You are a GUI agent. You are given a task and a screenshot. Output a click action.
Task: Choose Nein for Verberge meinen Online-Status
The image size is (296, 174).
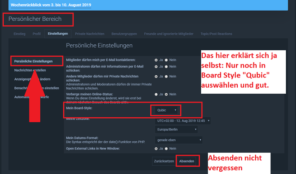click(x=166, y=94)
